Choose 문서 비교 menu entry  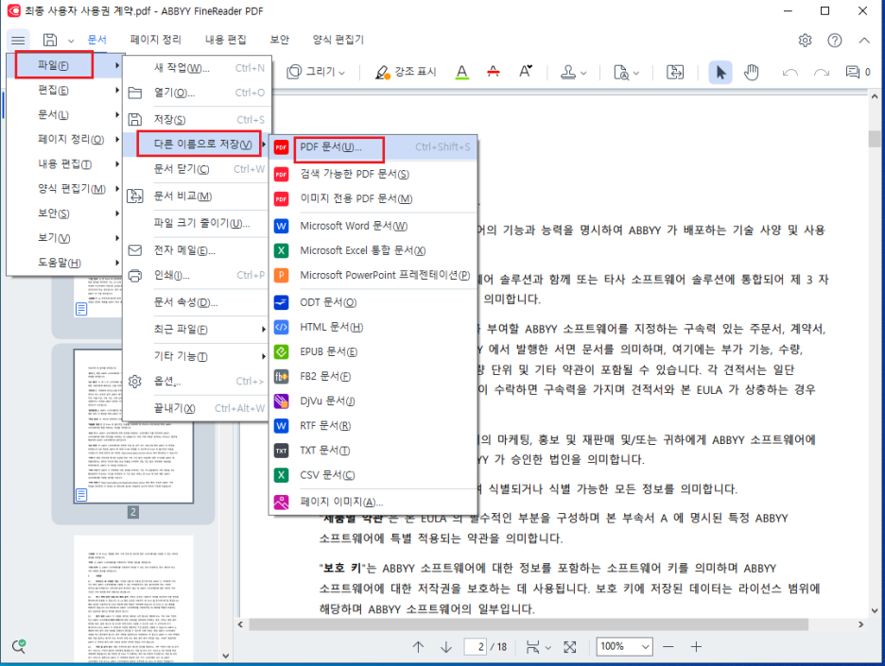point(197,196)
